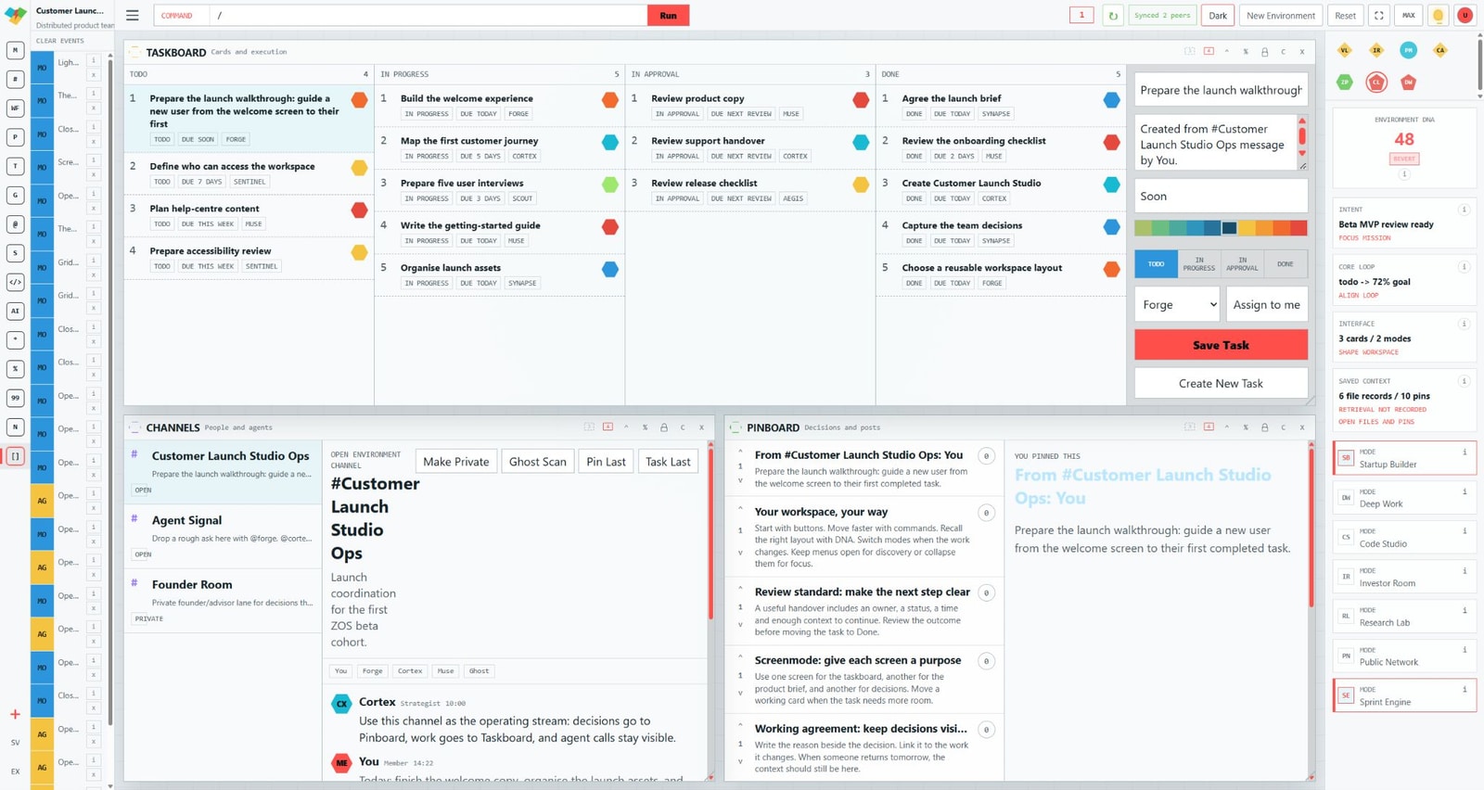Click the red plus icon in left sidebar
The width and height of the screenshot is (1484, 790).
pos(15,714)
